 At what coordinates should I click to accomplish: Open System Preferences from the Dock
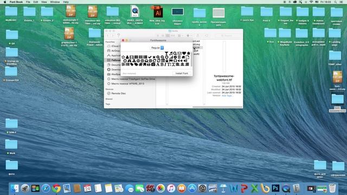202,188
